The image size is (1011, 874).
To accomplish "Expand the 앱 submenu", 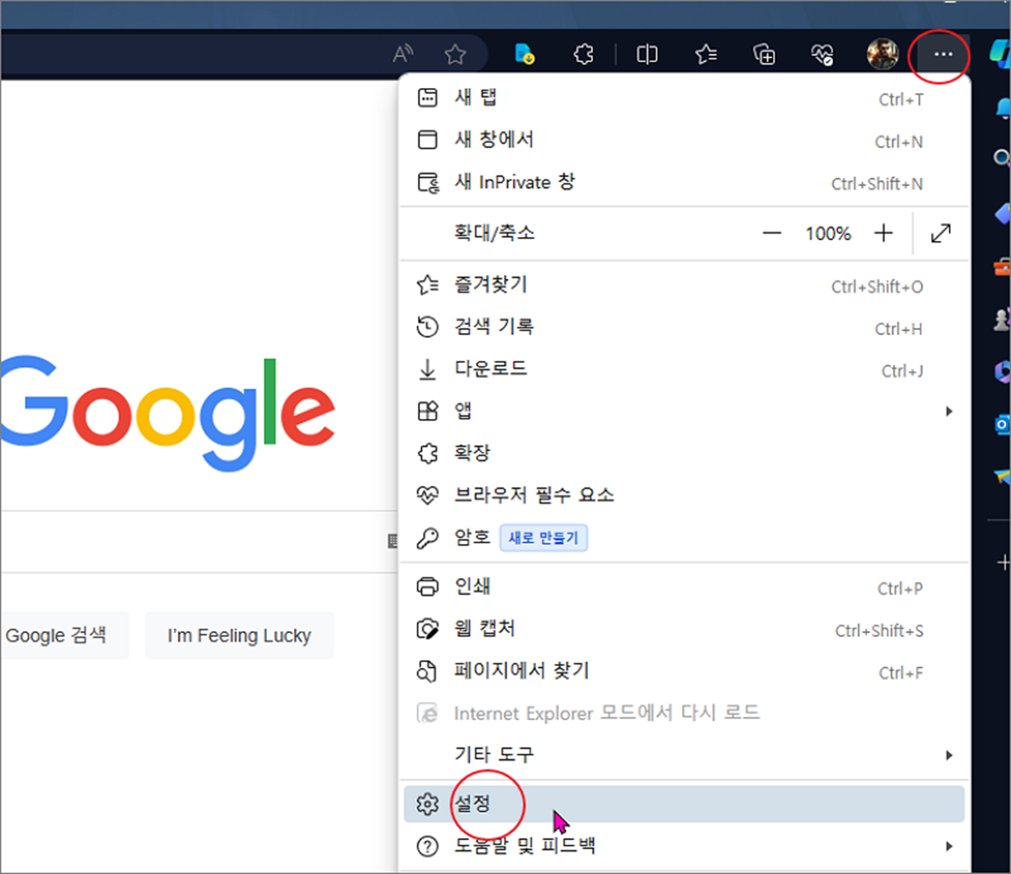I will tap(684, 411).
